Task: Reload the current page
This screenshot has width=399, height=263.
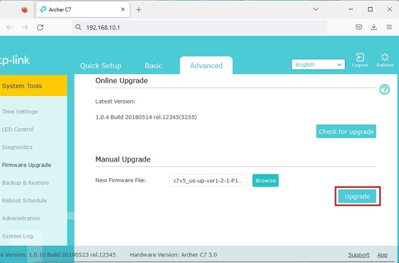Action: (x=40, y=27)
